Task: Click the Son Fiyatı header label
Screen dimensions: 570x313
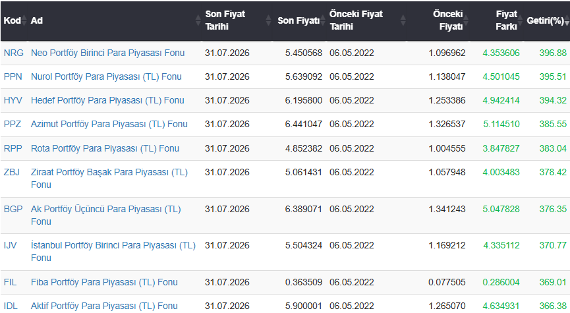Action: tap(299, 20)
